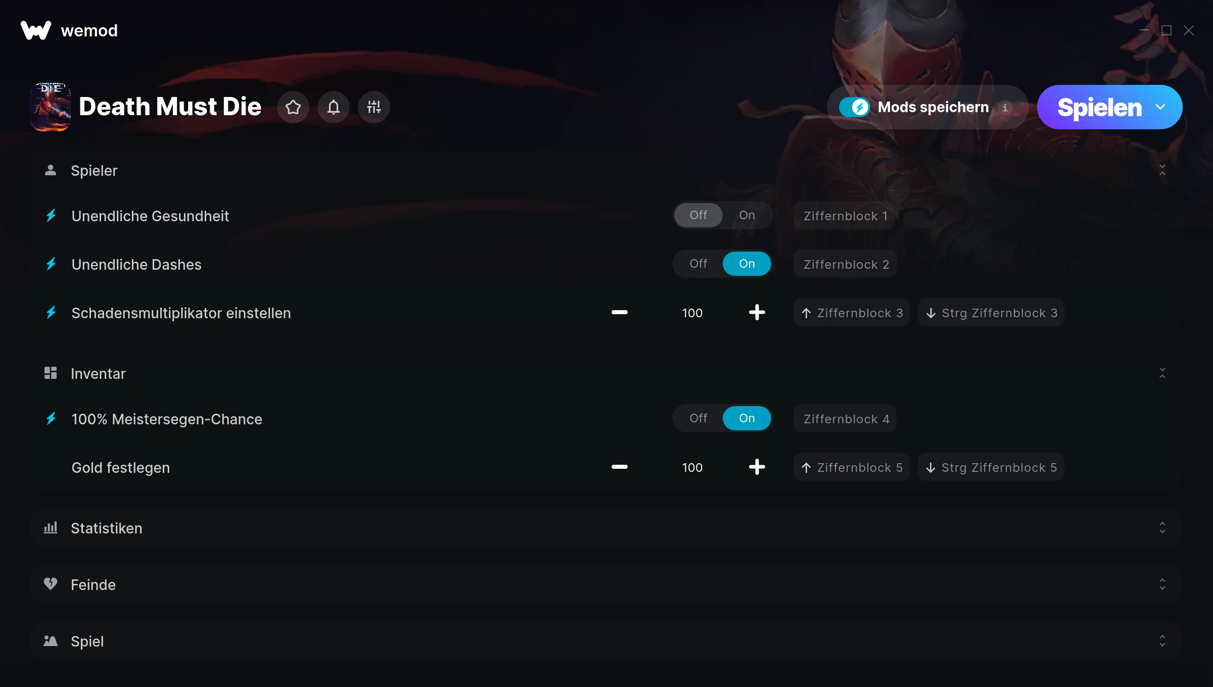This screenshot has height=687, width=1213.
Task: Decrease Gold festlegen with minus icon
Action: coord(620,467)
